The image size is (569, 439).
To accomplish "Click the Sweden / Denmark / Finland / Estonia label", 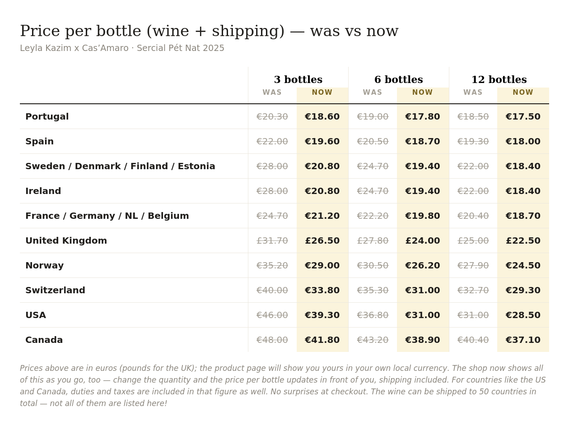I will pyautogui.click(x=120, y=166).
